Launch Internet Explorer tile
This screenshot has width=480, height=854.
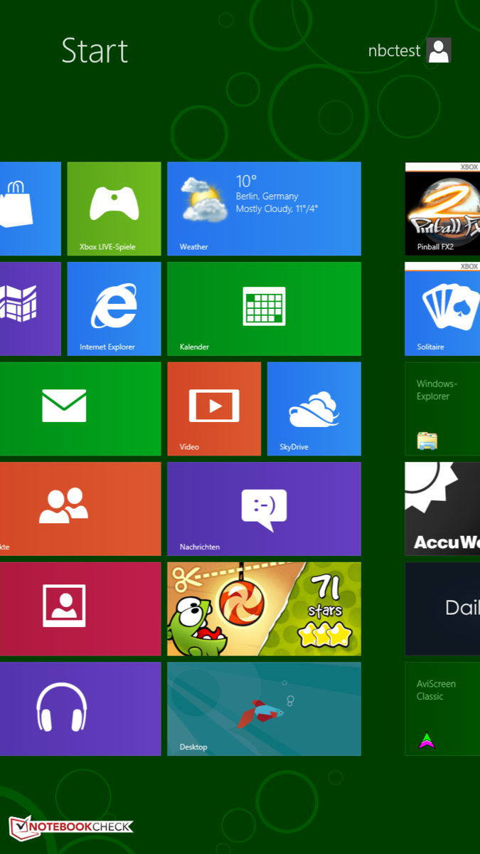pos(114,308)
